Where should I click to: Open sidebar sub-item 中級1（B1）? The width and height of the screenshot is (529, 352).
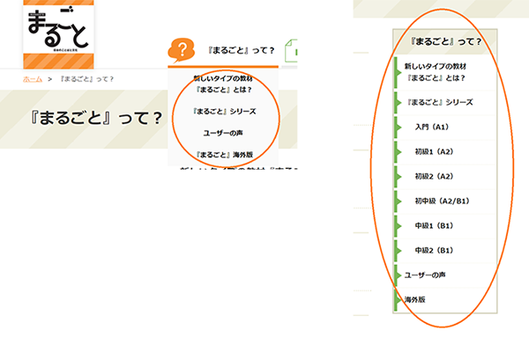tap(445, 225)
